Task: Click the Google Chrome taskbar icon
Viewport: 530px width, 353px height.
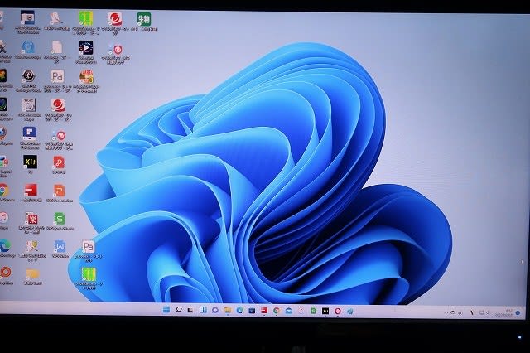Action: (x=276, y=310)
